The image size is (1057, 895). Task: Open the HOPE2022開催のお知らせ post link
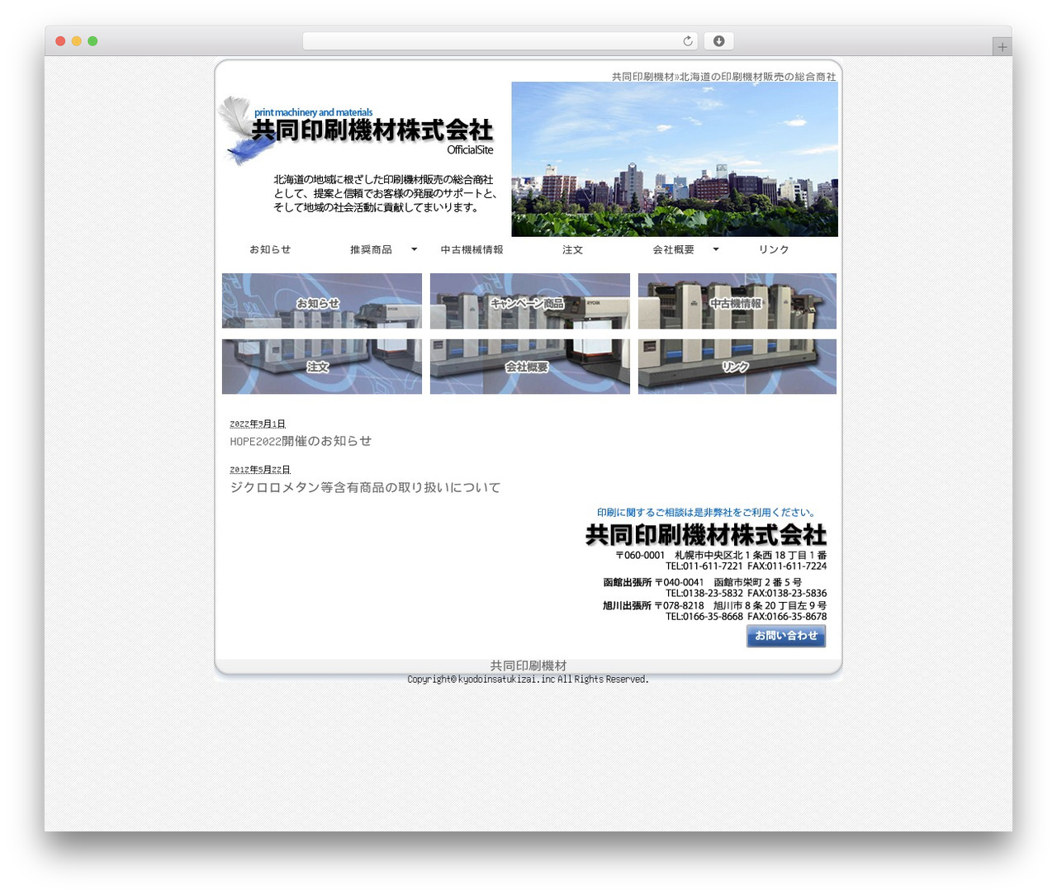tap(301, 442)
